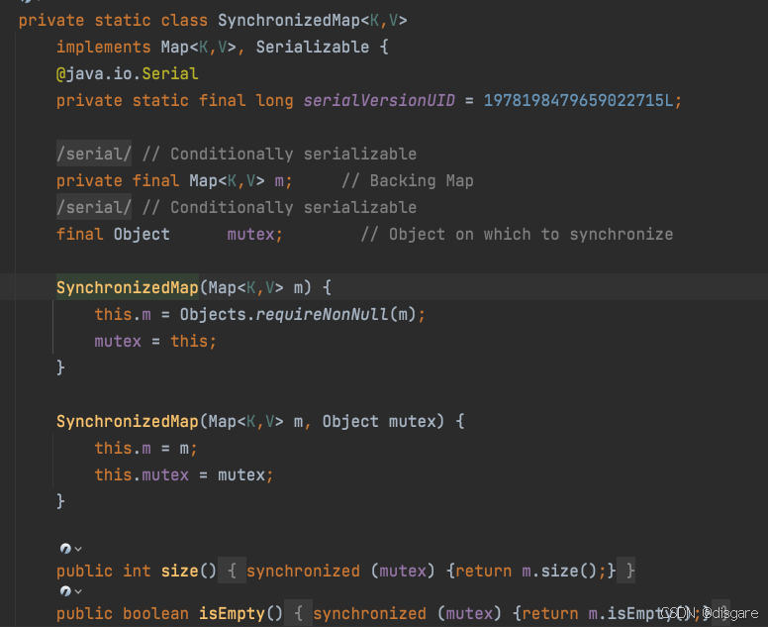Click the inlay icon above the isEmpty() method
The height and width of the screenshot is (627, 768).
(x=64, y=591)
